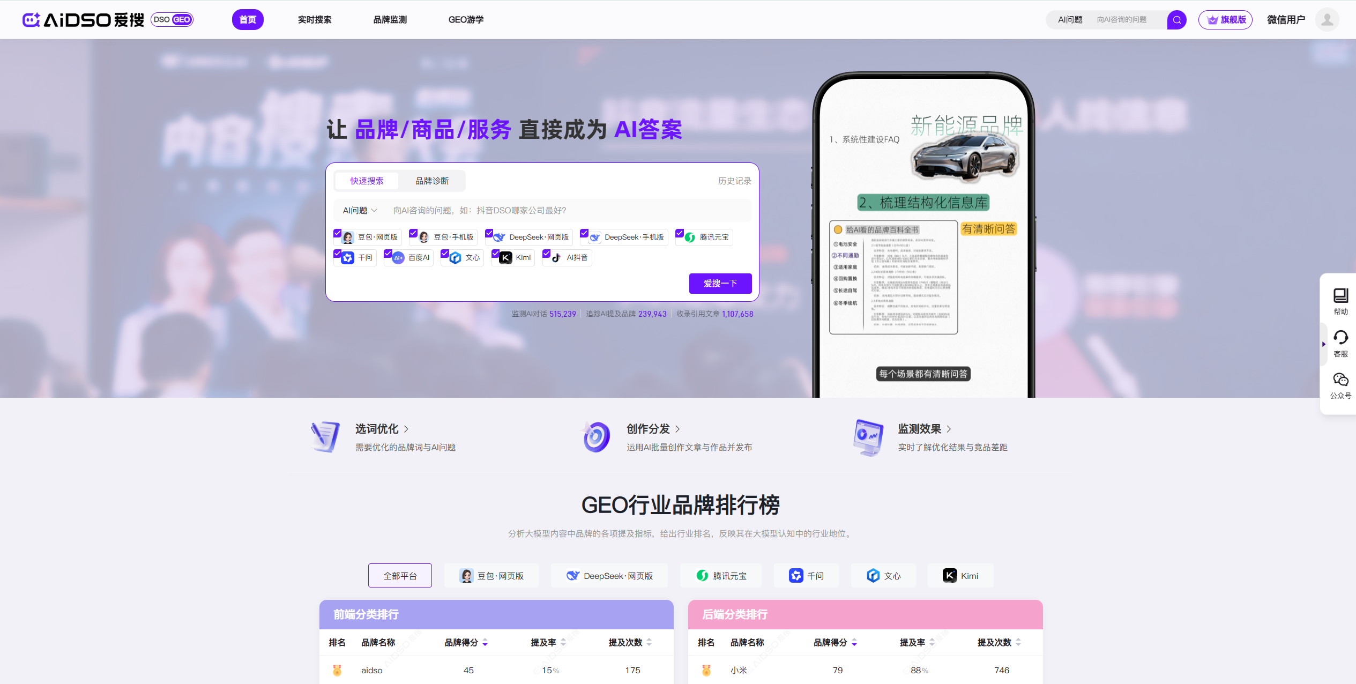
Task: Click the 监测效果 monitor icon
Action: point(868,436)
